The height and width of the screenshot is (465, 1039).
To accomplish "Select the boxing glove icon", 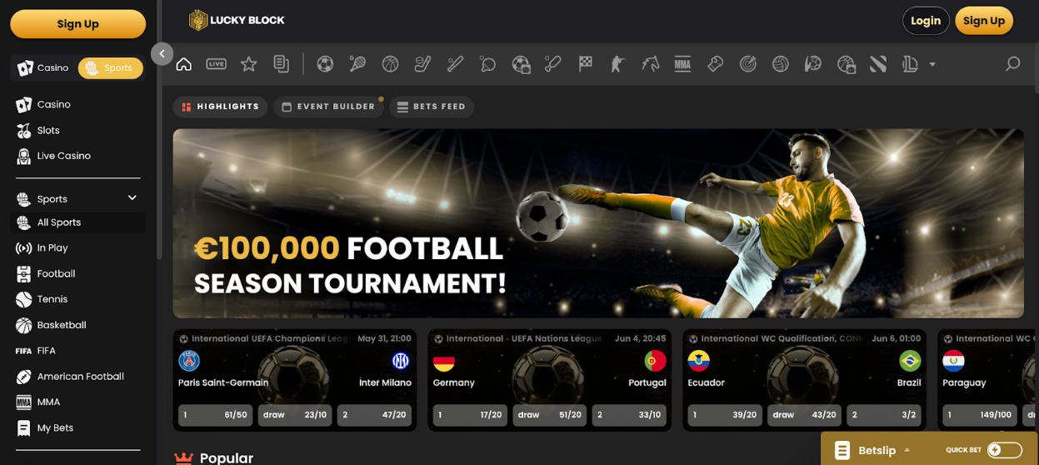I will (715, 64).
